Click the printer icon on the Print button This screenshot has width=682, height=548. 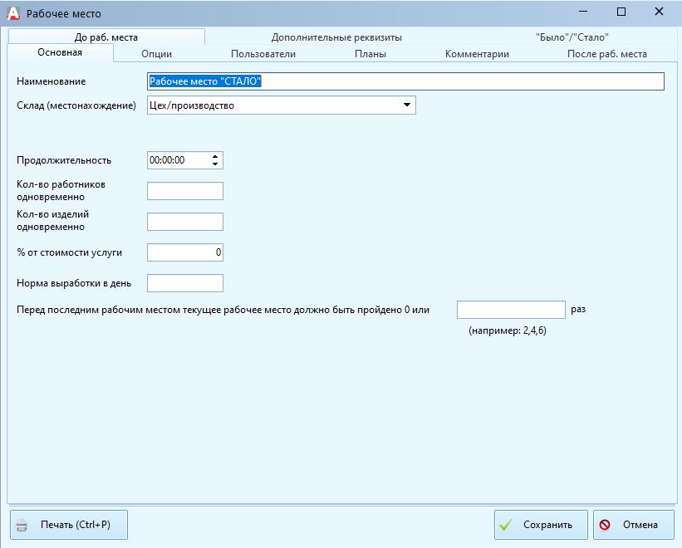click(x=22, y=525)
